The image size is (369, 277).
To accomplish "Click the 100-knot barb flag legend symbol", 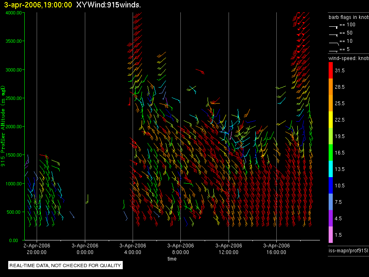I will pos(333,26).
